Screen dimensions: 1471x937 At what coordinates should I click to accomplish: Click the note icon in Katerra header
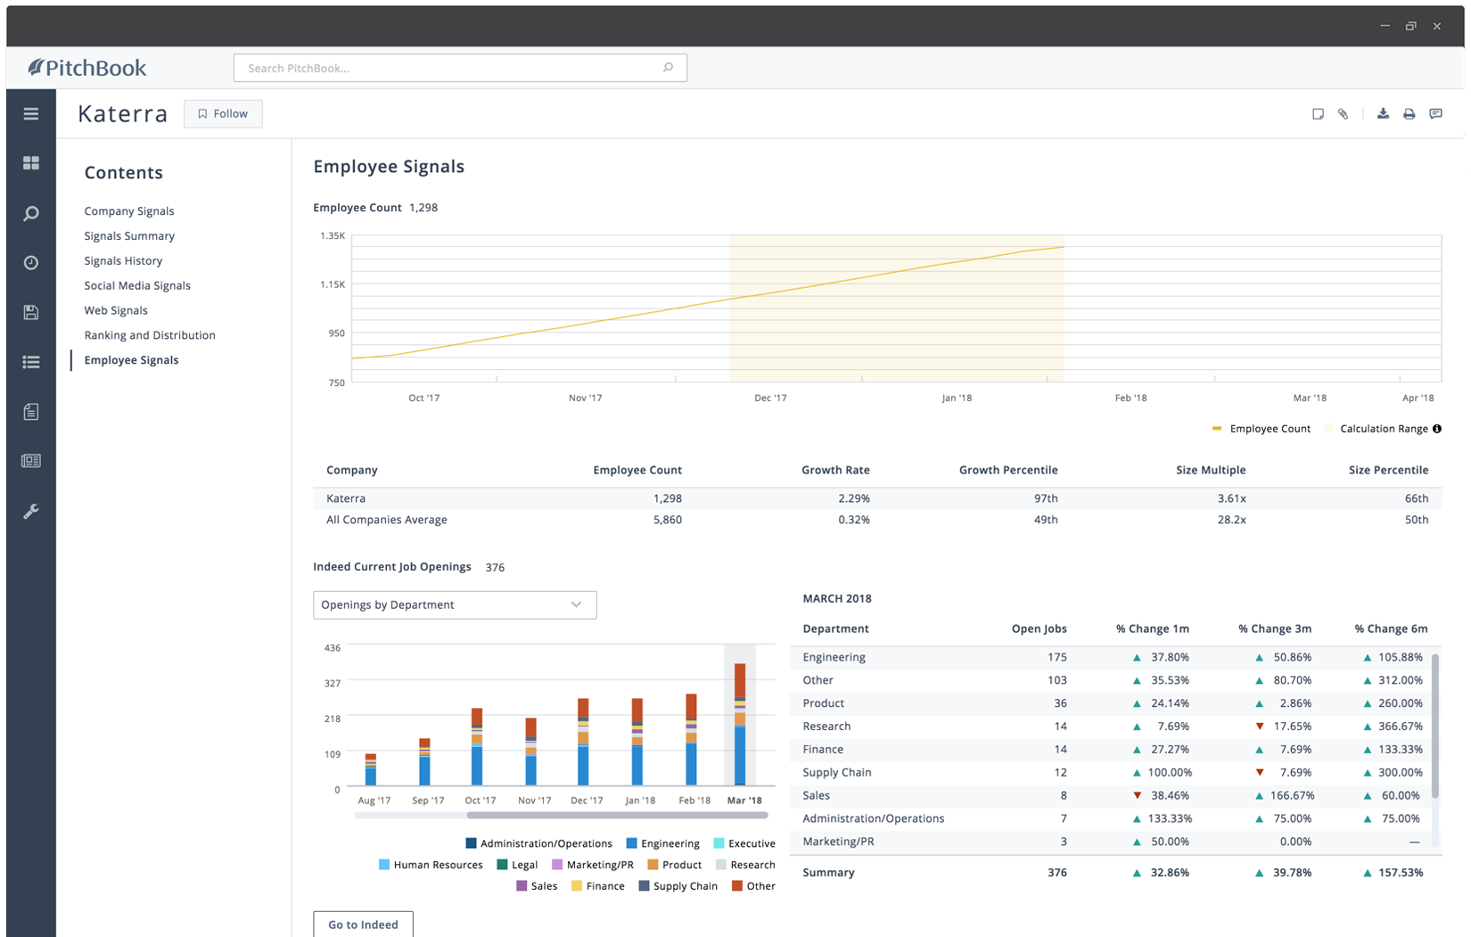coord(1318,114)
